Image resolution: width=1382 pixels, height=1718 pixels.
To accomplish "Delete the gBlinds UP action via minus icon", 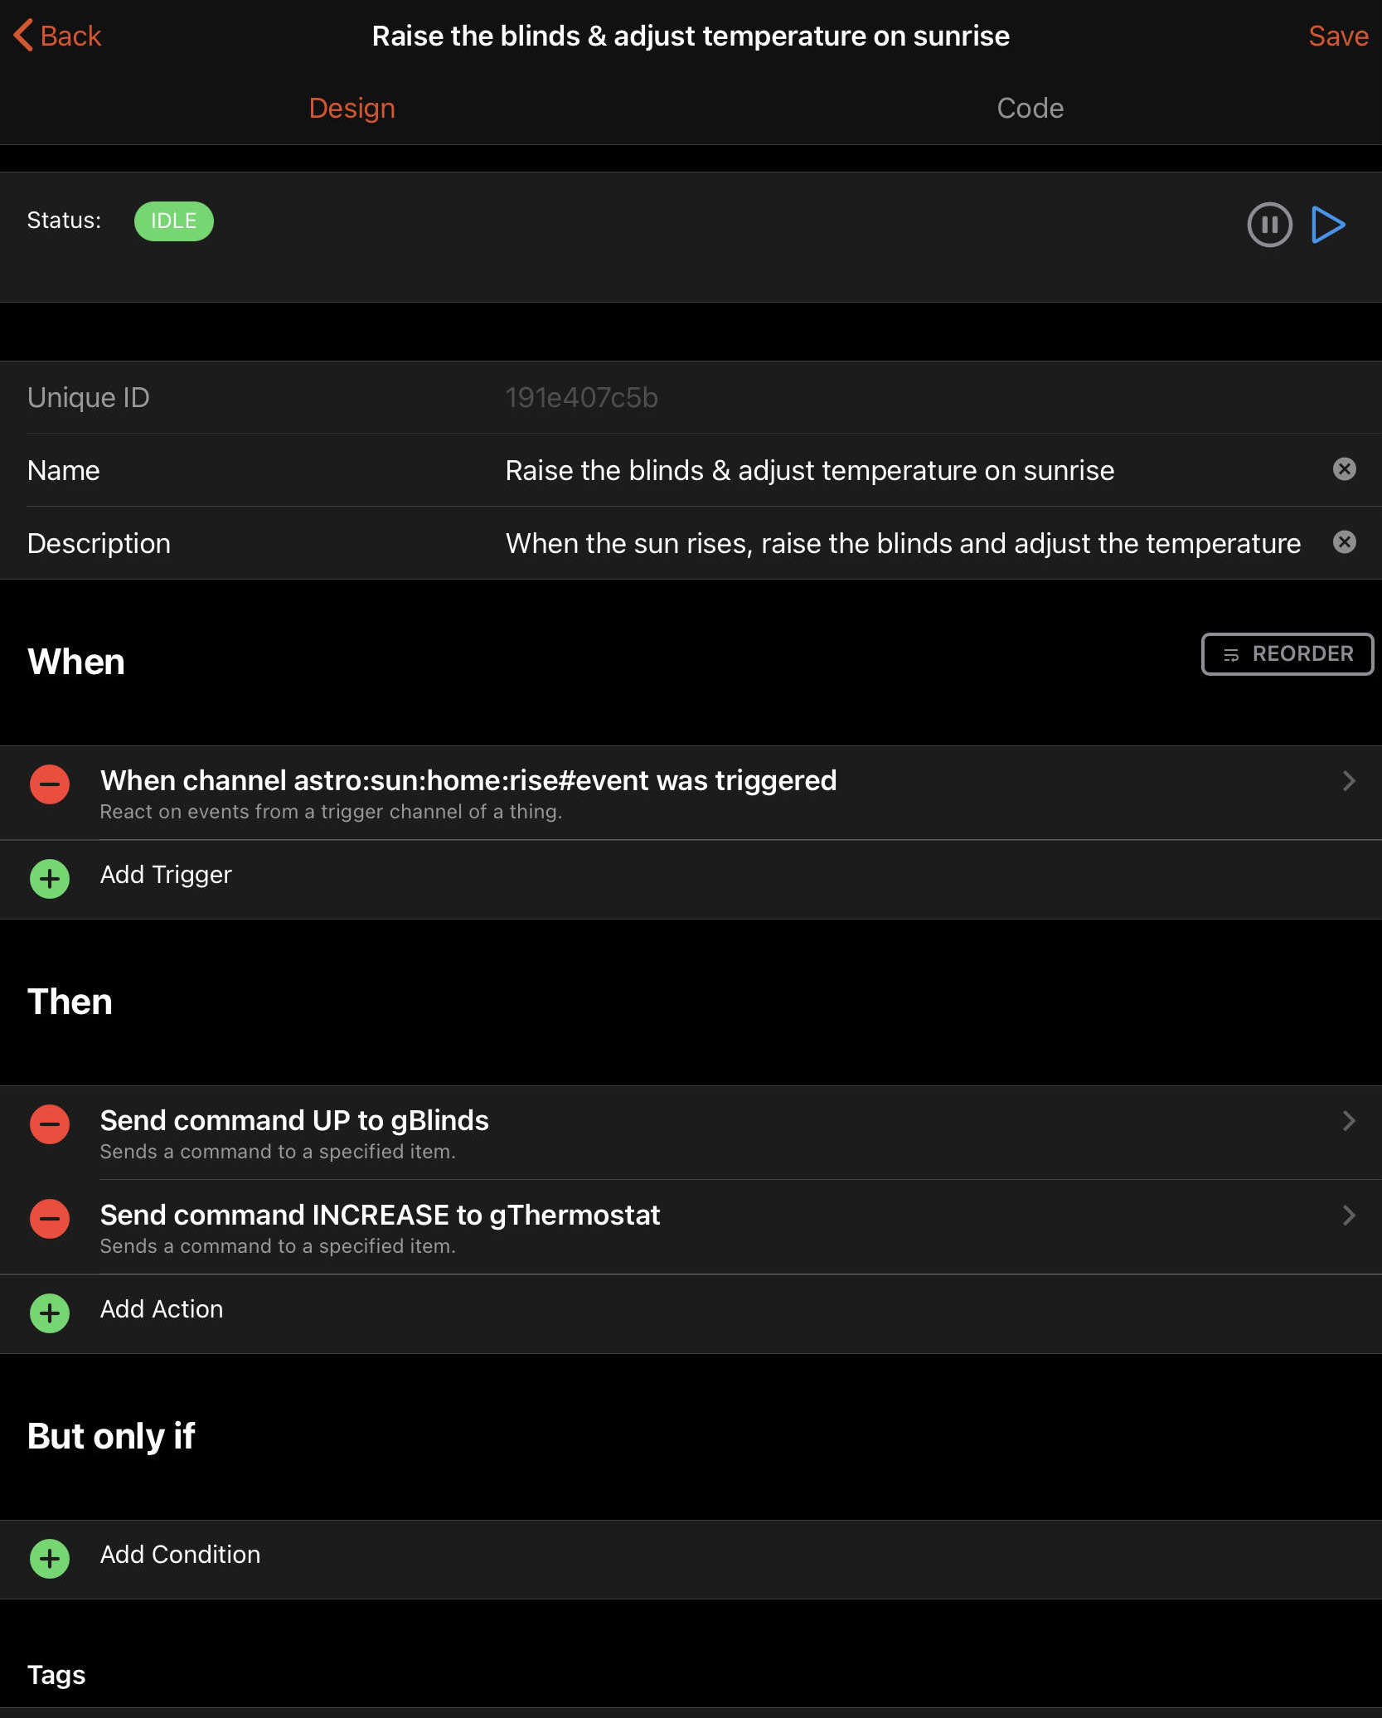I will (49, 1124).
